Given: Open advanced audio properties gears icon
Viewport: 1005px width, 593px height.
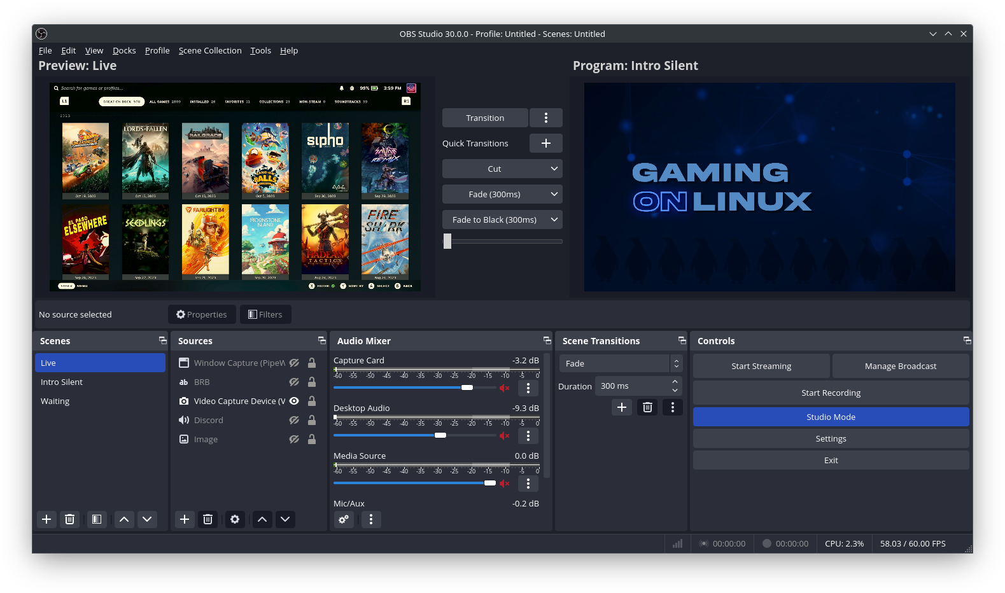Looking at the screenshot, I should 344,519.
